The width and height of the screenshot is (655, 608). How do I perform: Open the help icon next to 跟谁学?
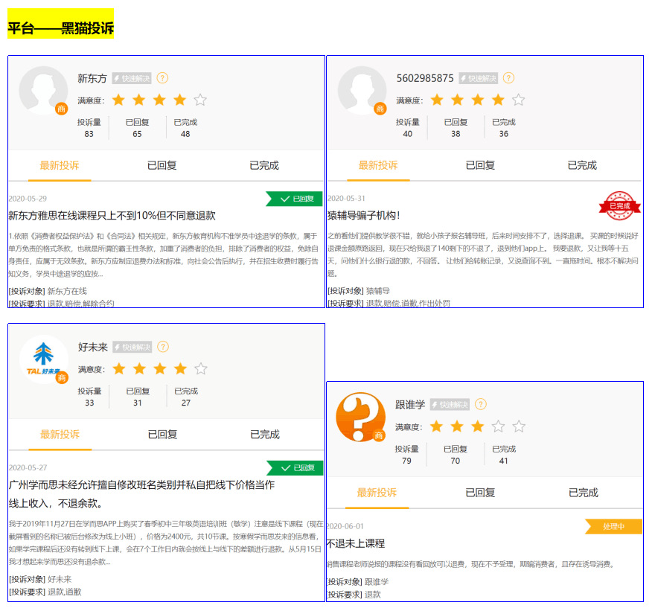pos(481,404)
